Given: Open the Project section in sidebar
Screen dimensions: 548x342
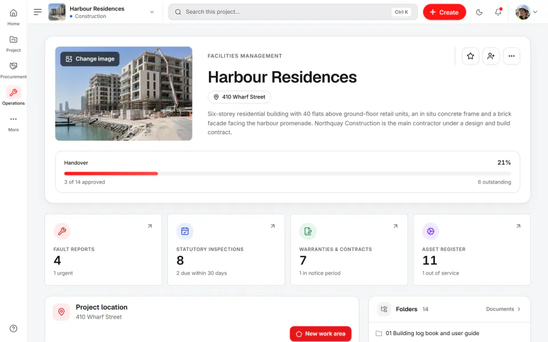Looking at the screenshot, I should pos(13,44).
